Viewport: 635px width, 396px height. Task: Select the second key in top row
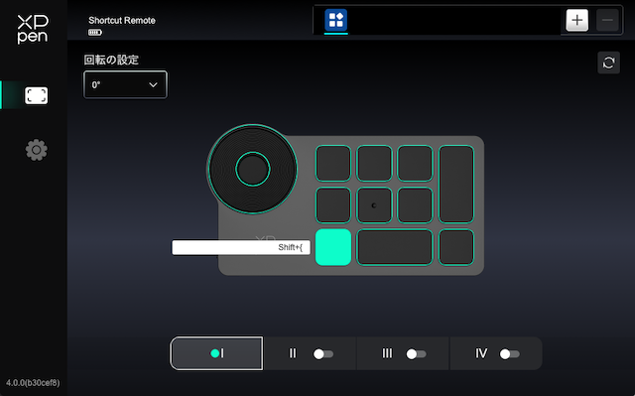(374, 163)
